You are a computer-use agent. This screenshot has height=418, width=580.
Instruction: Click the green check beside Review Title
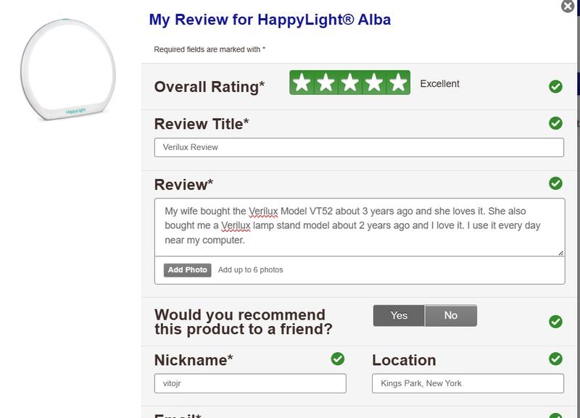coord(555,123)
